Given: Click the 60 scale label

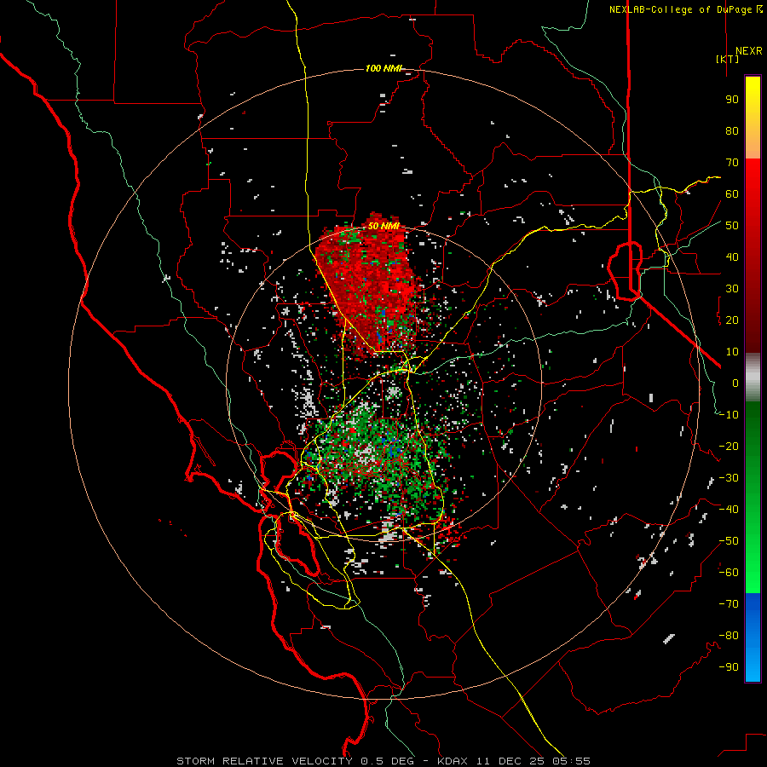Looking at the screenshot, I should [732, 194].
